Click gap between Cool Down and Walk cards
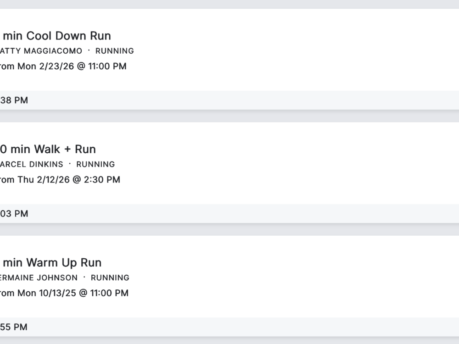This screenshot has width=459, height=344. click(x=229, y=116)
